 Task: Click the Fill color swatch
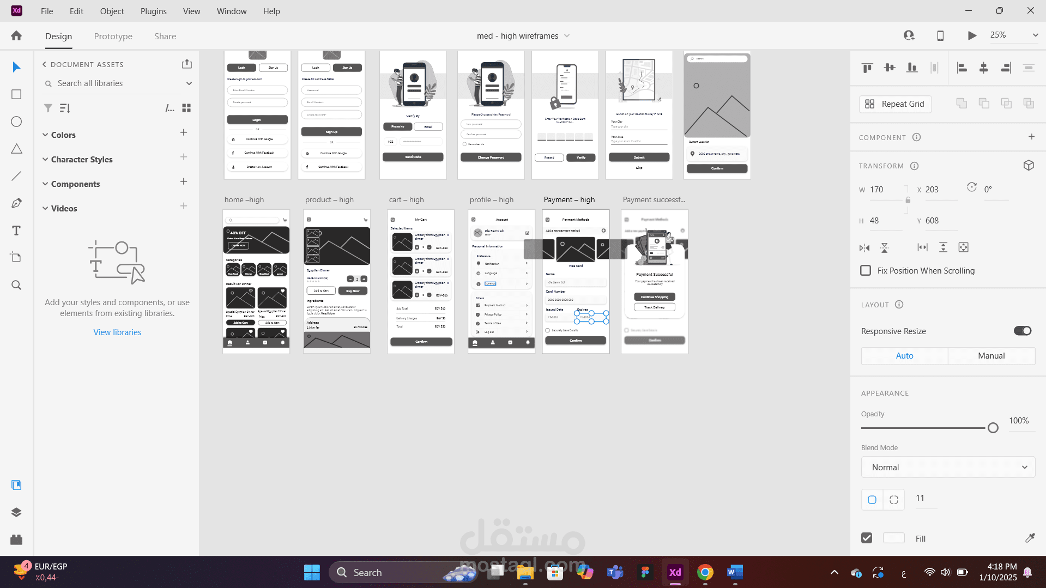pyautogui.click(x=893, y=538)
